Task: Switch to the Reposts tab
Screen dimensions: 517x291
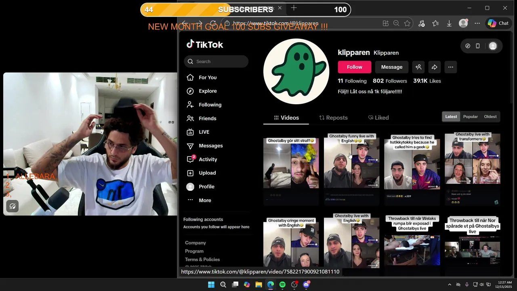Action: coord(333,118)
